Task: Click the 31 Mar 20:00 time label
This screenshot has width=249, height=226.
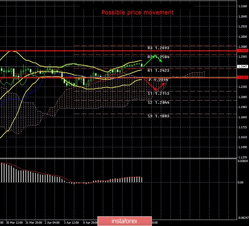Action: pyautogui.click(x=34, y=223)
